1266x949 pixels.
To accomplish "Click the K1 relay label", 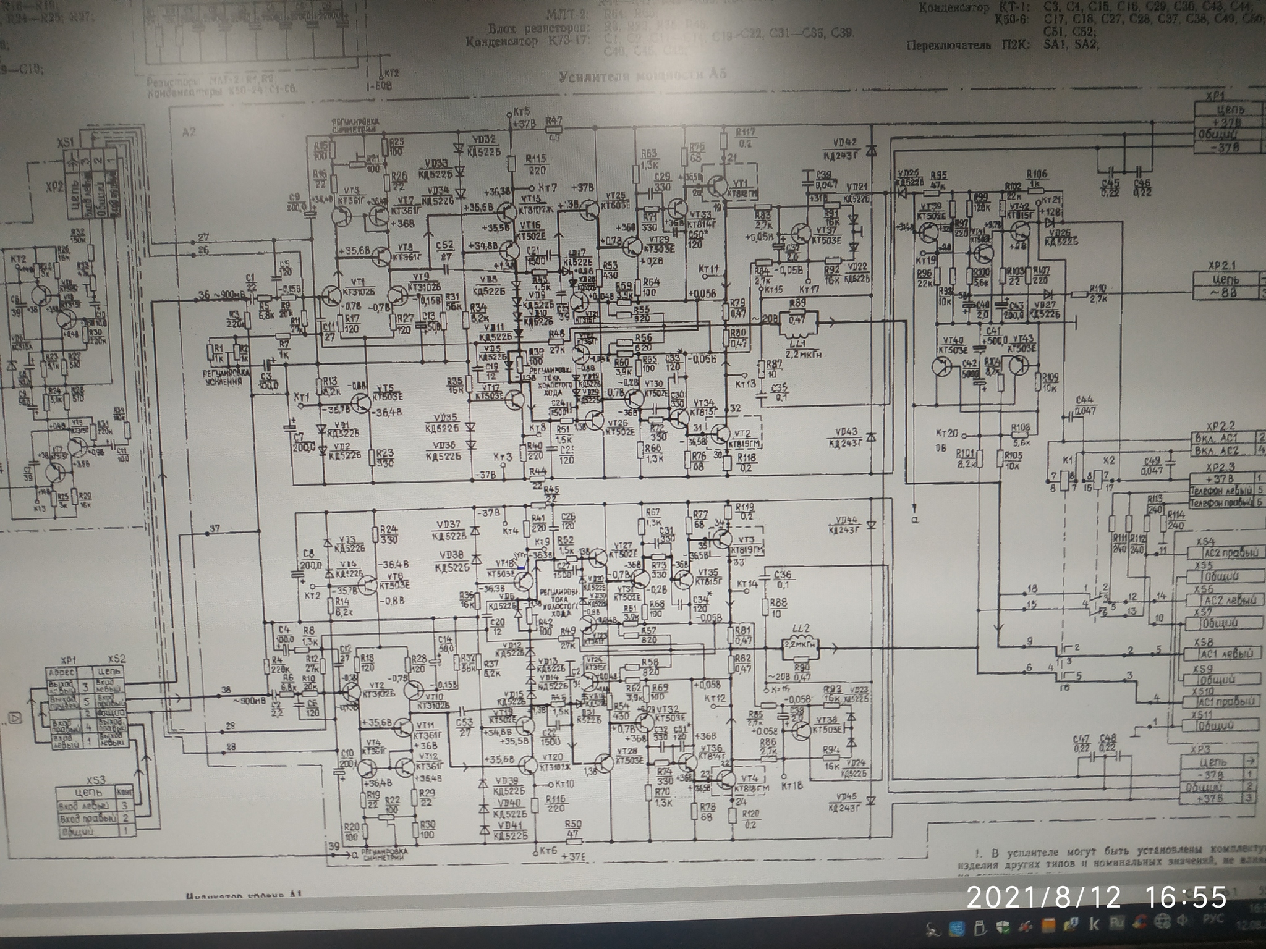I will pyautogui.click(x=1068, y=460).
